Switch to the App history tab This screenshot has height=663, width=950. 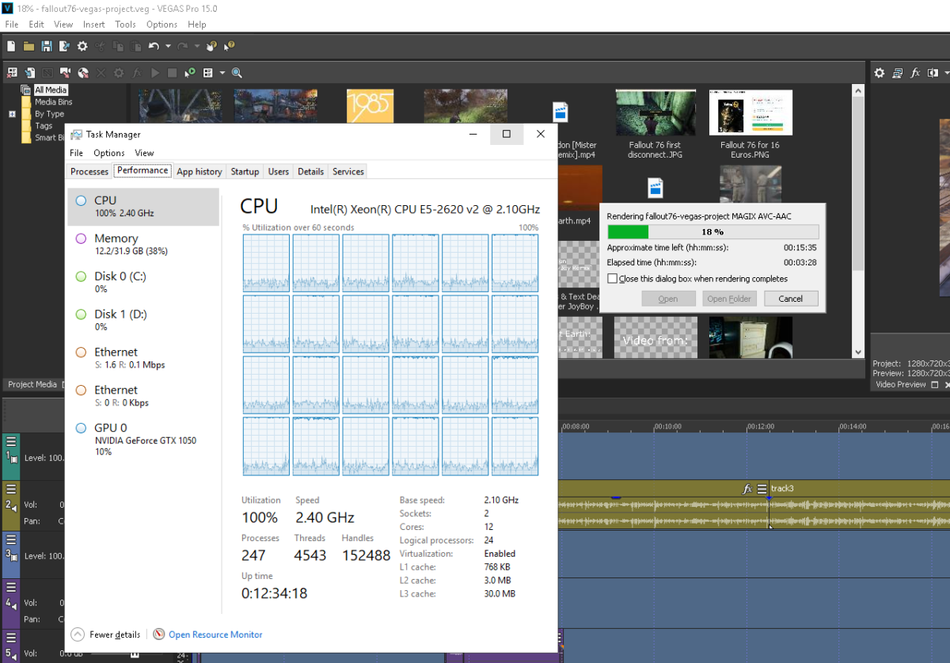coord(199,171)
